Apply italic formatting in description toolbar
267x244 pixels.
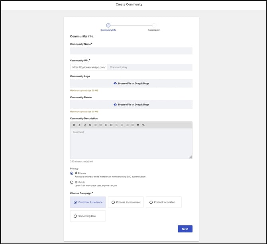pyautogui.click(x=79, y=125)
